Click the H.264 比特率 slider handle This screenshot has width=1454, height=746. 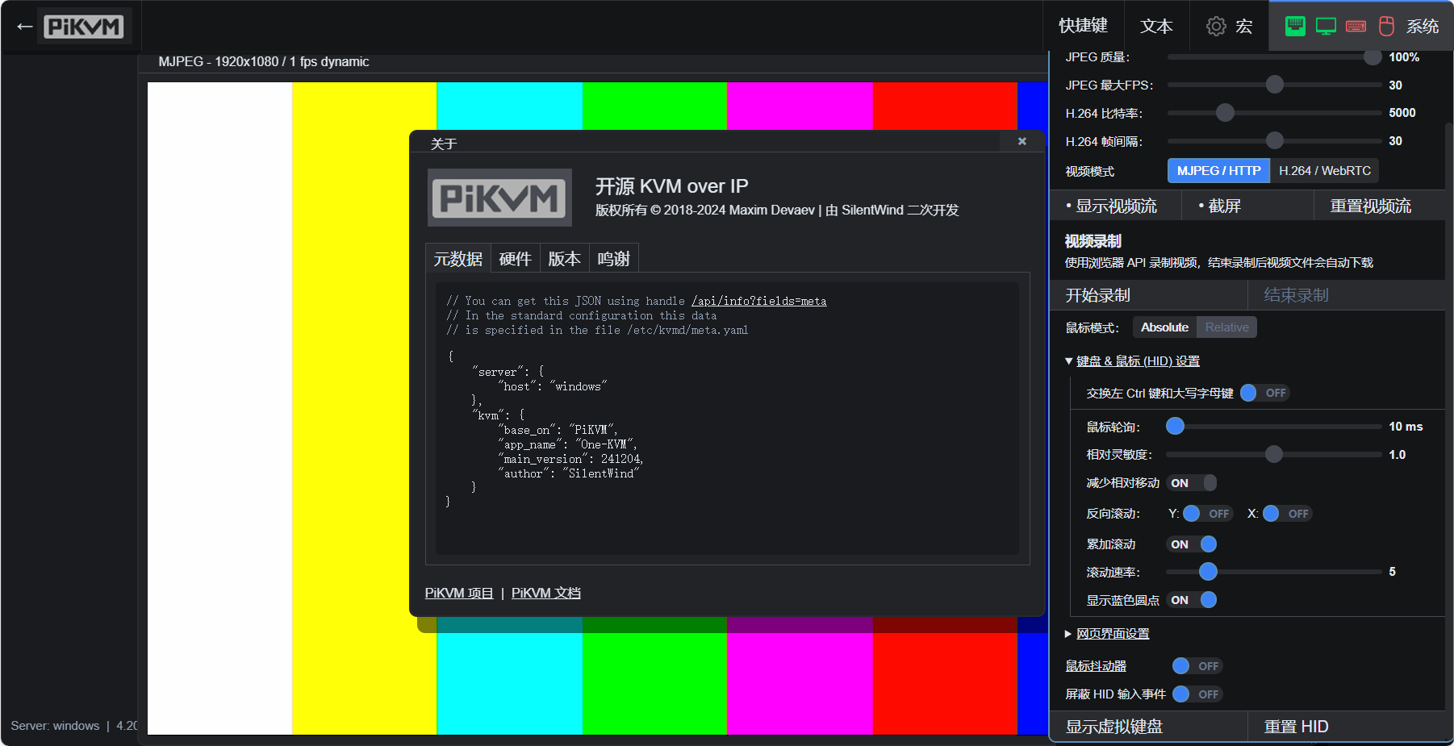tap(1225, 113)
